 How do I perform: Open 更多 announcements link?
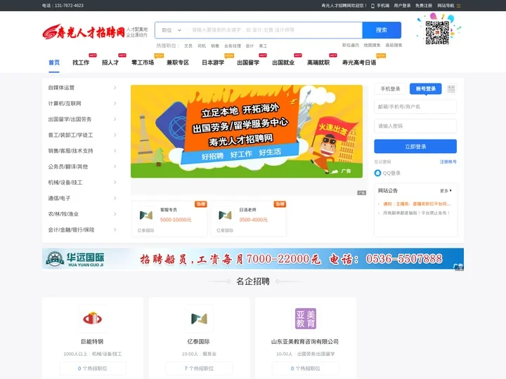click(446, 191)
